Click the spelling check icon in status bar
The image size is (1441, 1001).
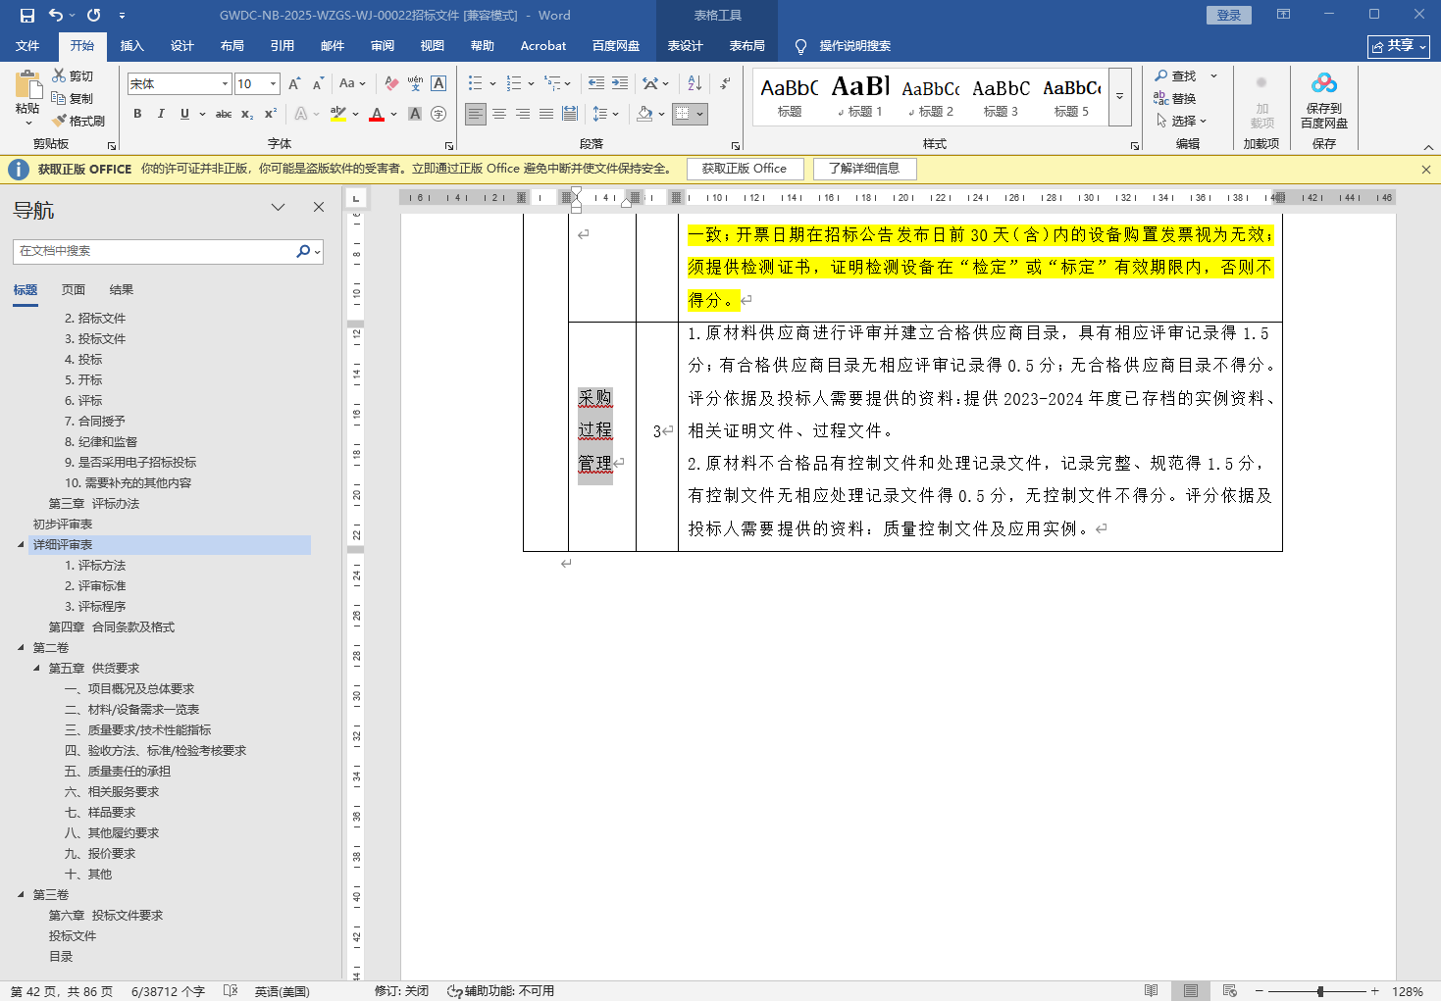231,991
